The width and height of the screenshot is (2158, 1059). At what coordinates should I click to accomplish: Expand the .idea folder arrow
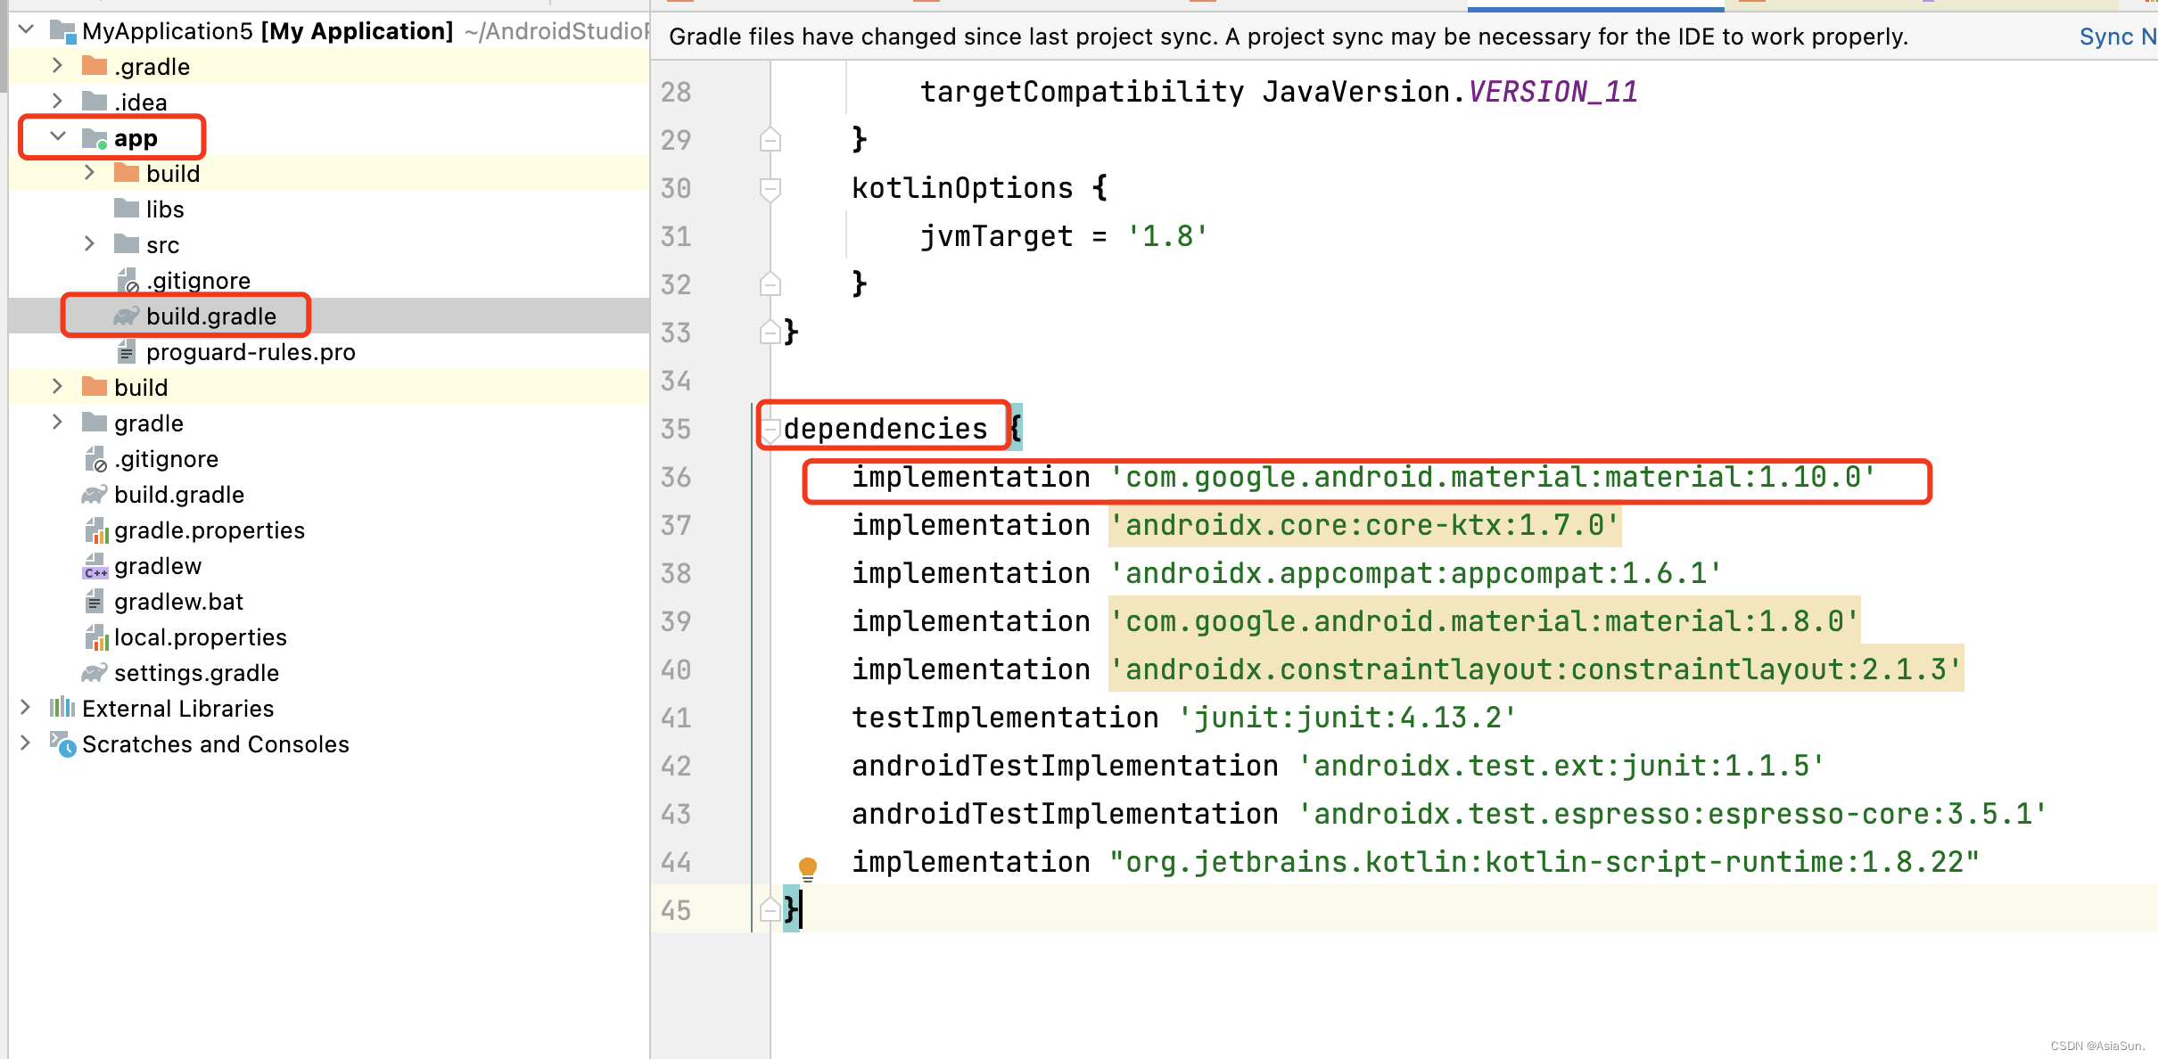pos(57,102)
